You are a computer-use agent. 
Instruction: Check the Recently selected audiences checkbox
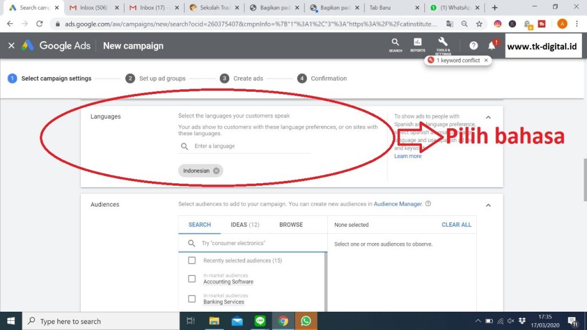(192, 261)
